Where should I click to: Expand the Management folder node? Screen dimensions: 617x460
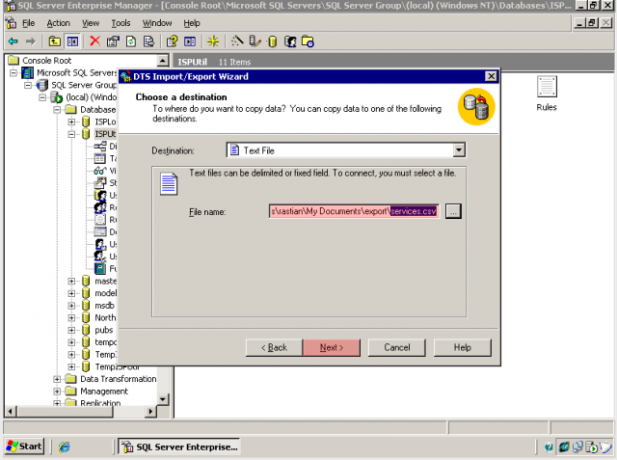click(58, 392)
